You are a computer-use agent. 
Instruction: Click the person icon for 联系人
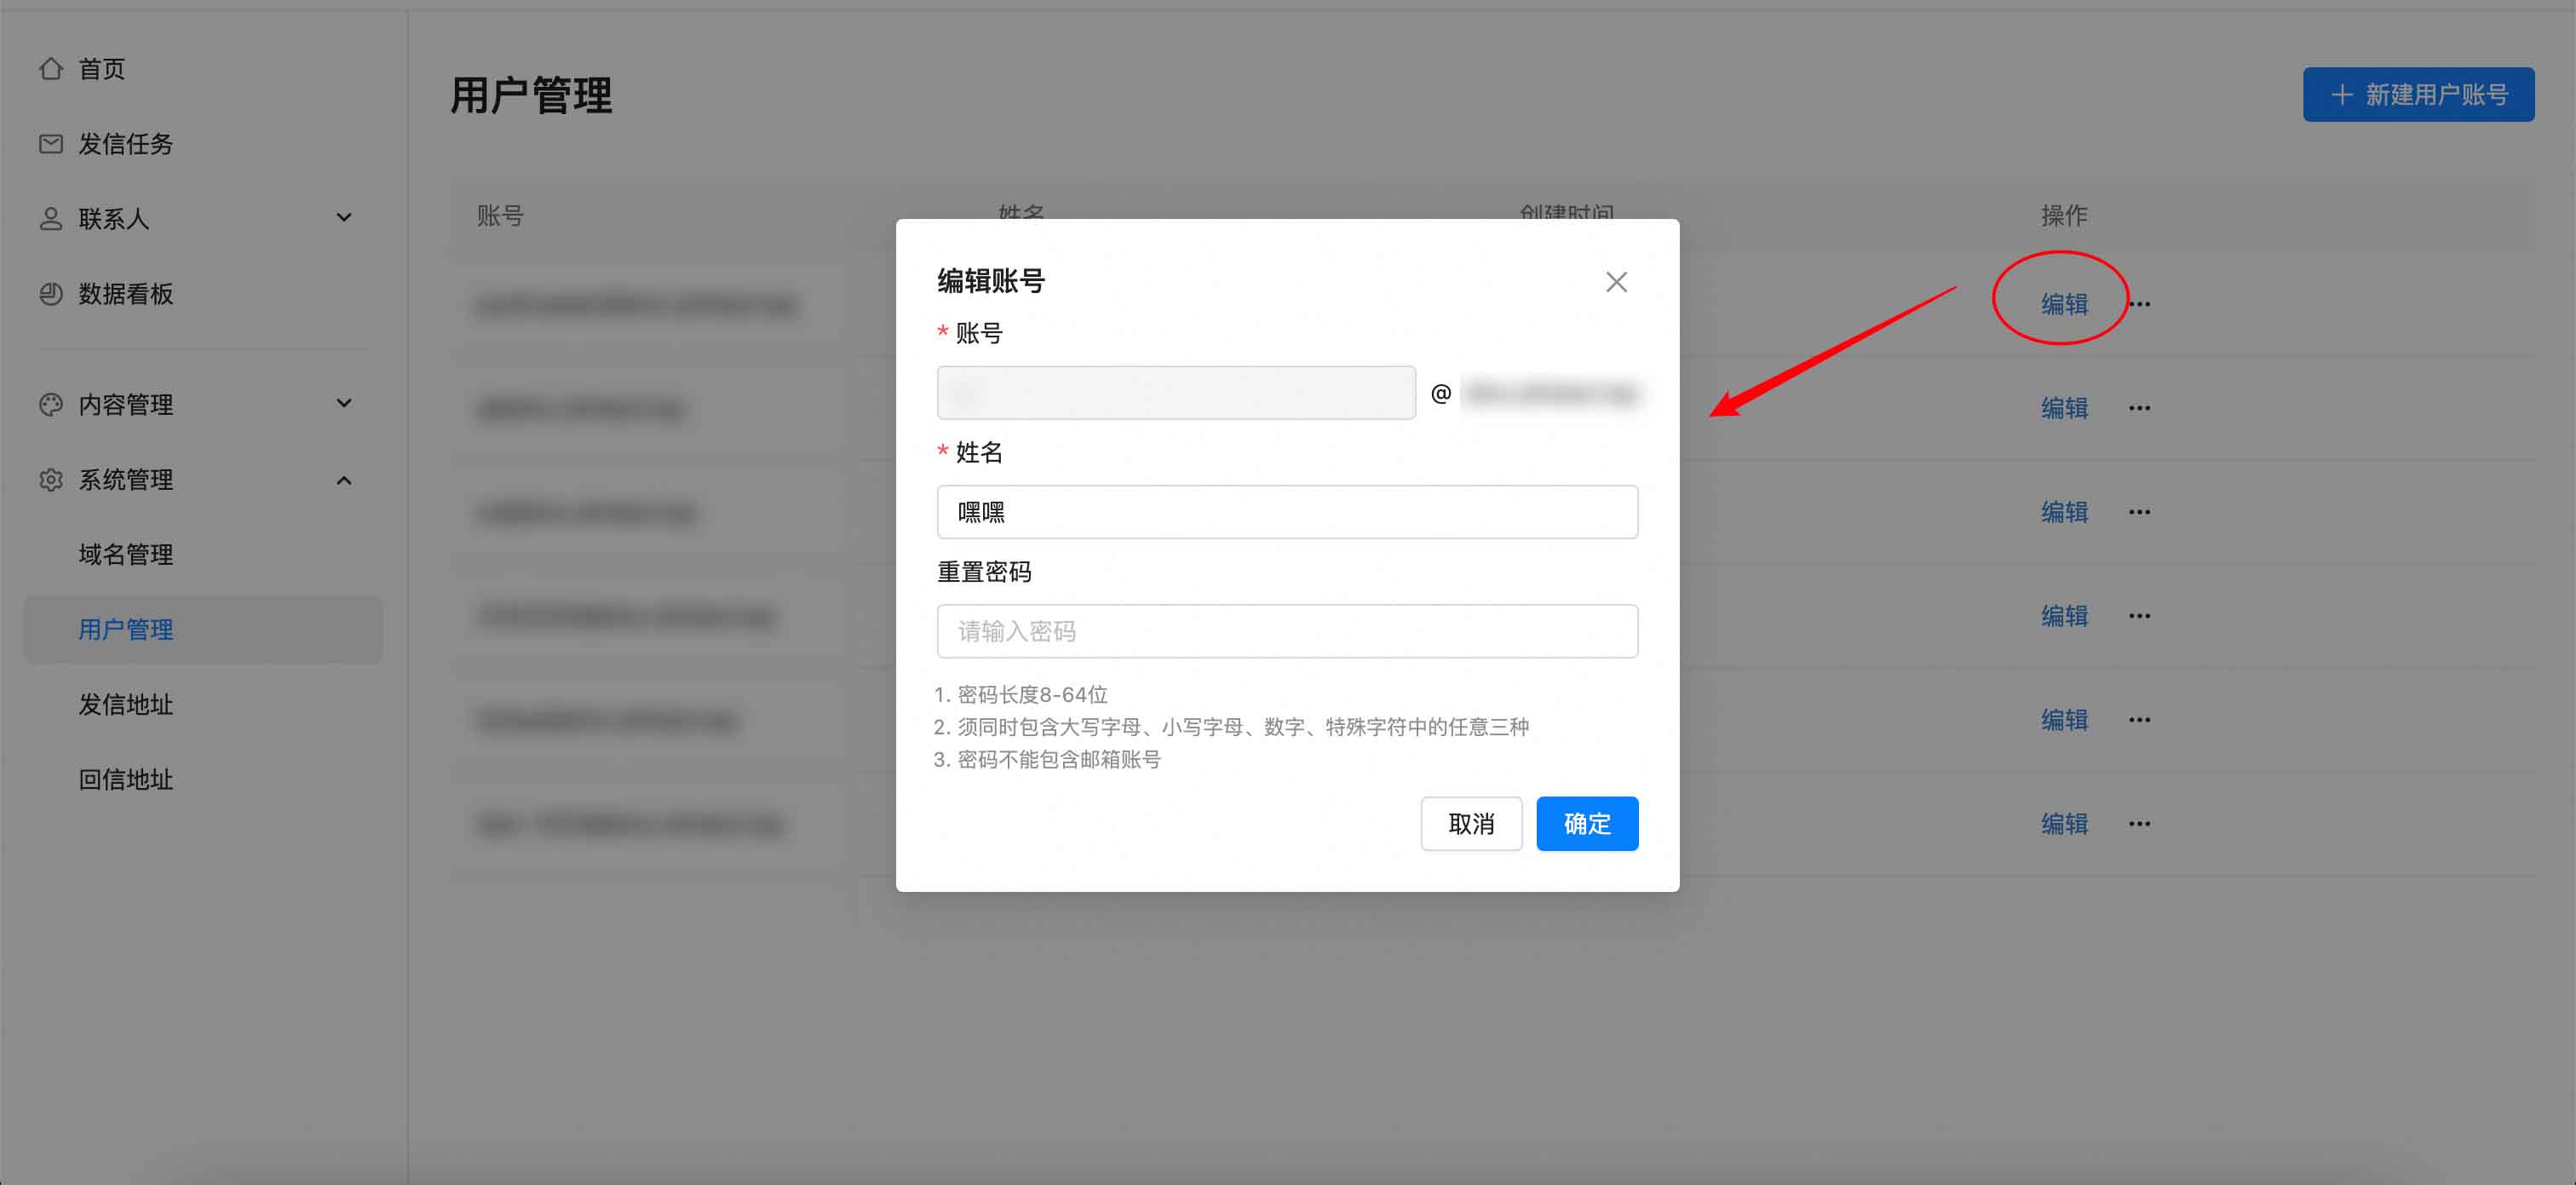coord(51,219)
